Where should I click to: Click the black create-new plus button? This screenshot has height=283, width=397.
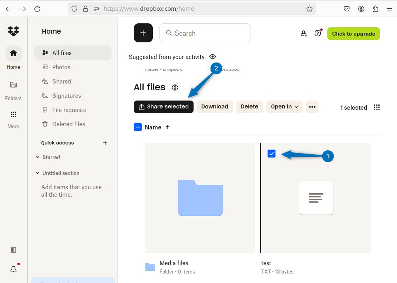[143, 33]
